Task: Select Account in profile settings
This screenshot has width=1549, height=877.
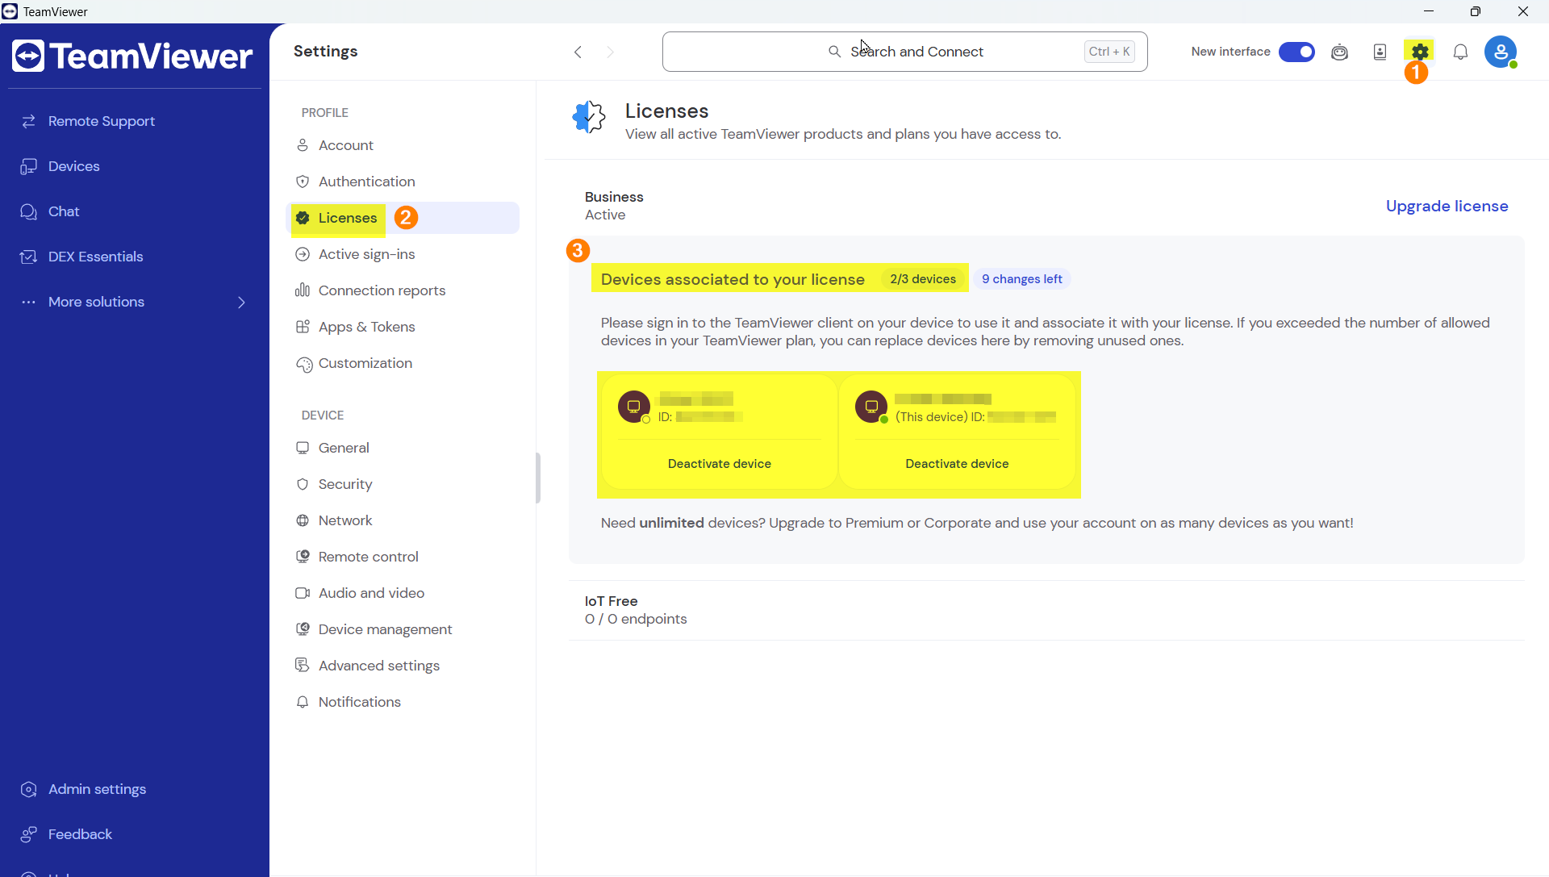Action: click(403, 145)
